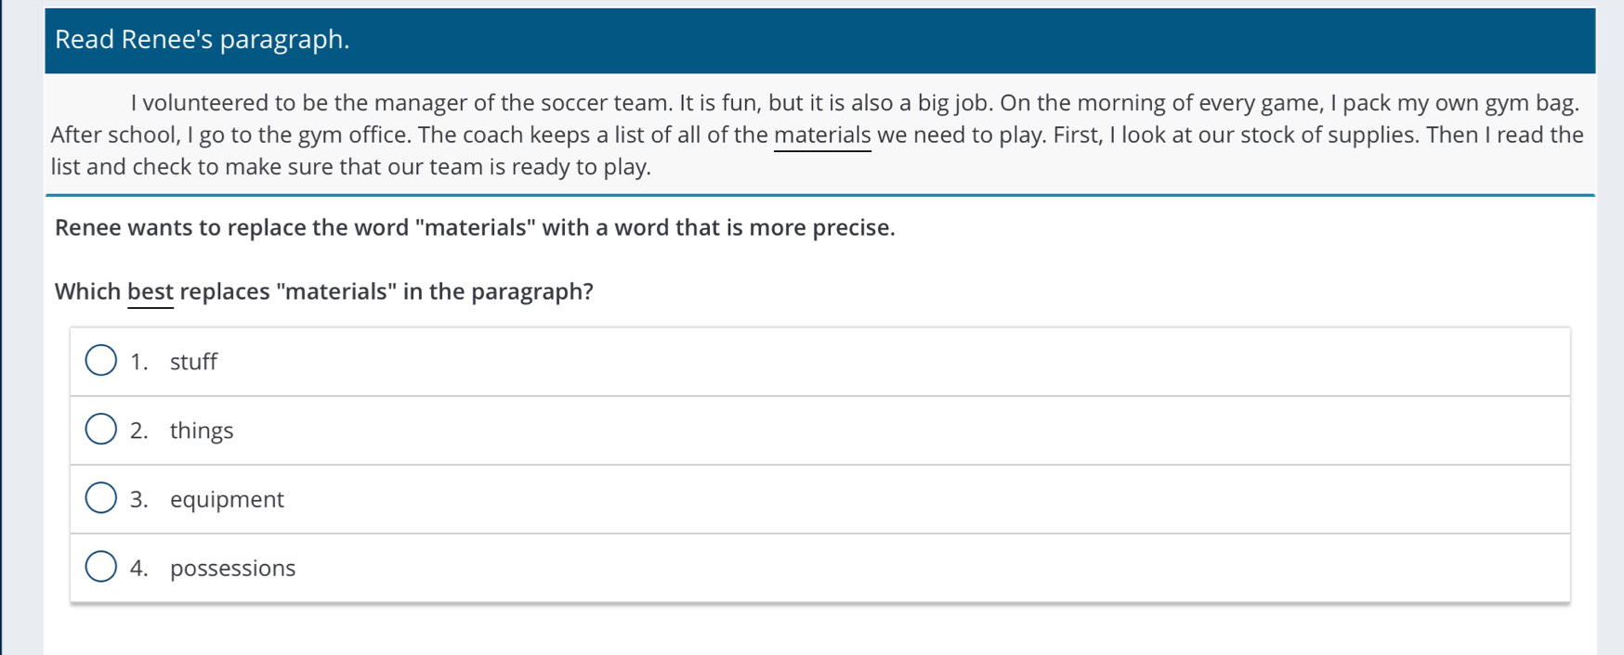Click the "stuff" answer text

193,362
